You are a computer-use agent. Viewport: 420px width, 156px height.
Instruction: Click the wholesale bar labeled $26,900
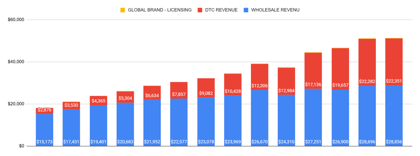pos(340,118)
